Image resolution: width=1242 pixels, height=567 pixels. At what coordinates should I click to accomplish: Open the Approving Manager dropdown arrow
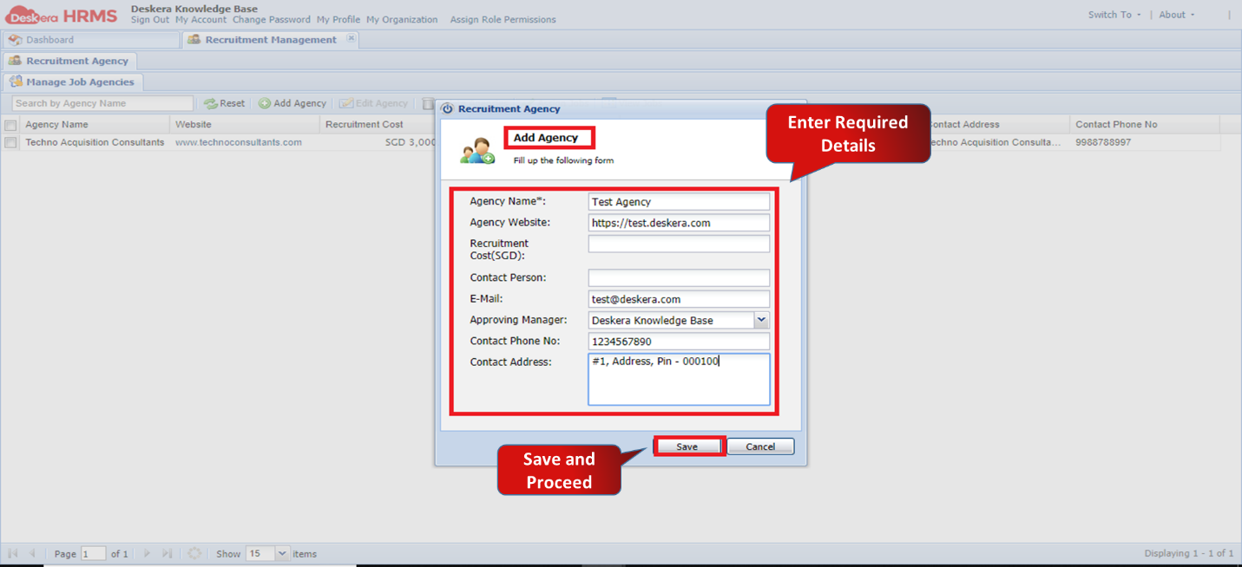[x=761, y=320]
